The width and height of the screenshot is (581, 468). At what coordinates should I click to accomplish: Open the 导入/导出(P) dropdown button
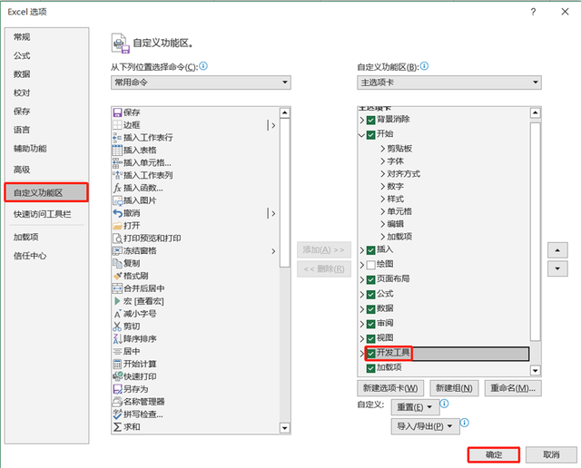[426, 426]
